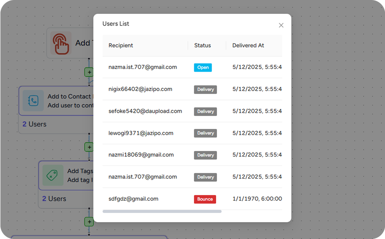Click the Add Tags node title
The width and height of the screenshot is (385, 239).
click(80, 171)
